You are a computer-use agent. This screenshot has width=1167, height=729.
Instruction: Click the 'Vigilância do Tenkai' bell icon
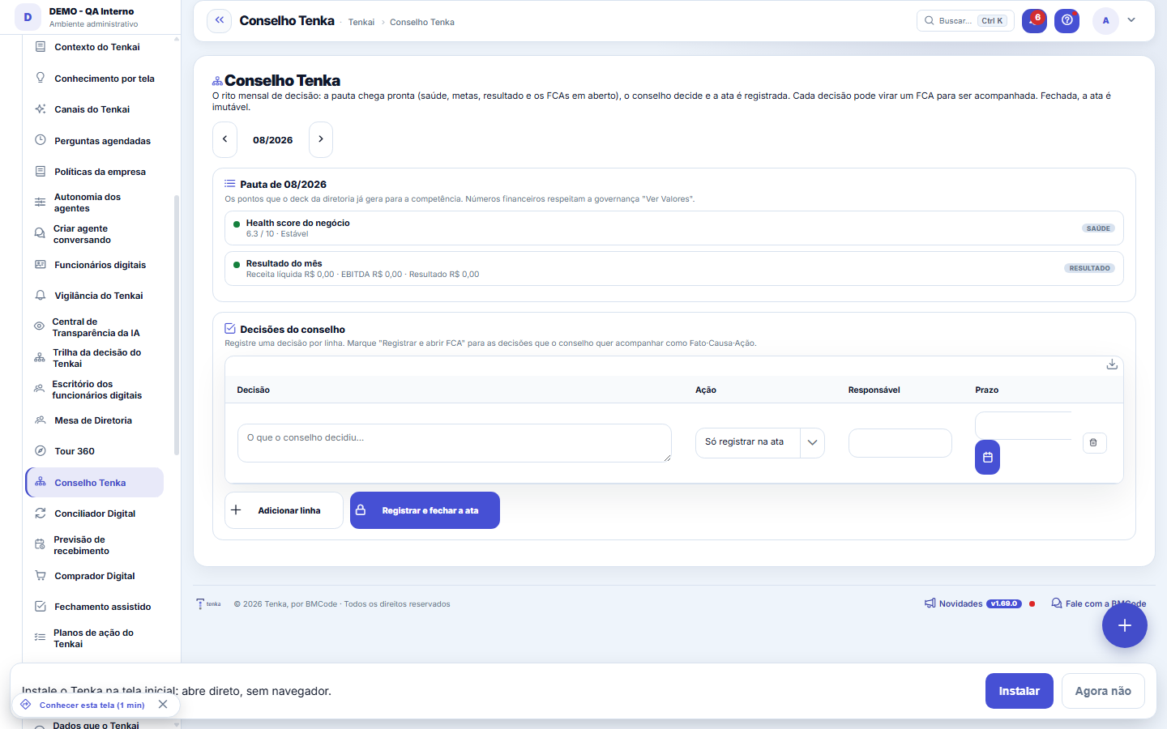[x=41, y=296]
